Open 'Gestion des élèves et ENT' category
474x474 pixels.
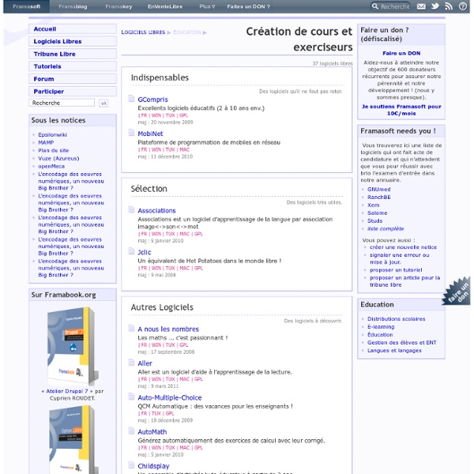tap(402, 343)
